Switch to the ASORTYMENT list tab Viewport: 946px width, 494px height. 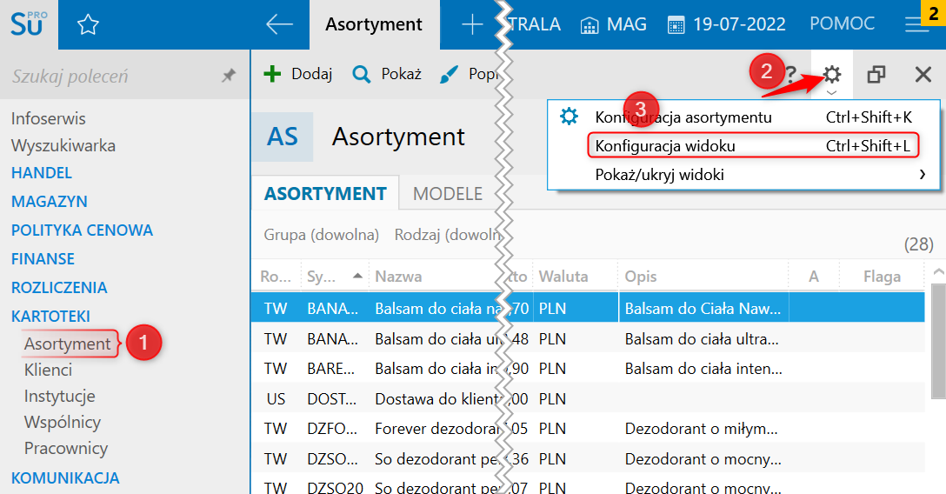tap(325, 193)
